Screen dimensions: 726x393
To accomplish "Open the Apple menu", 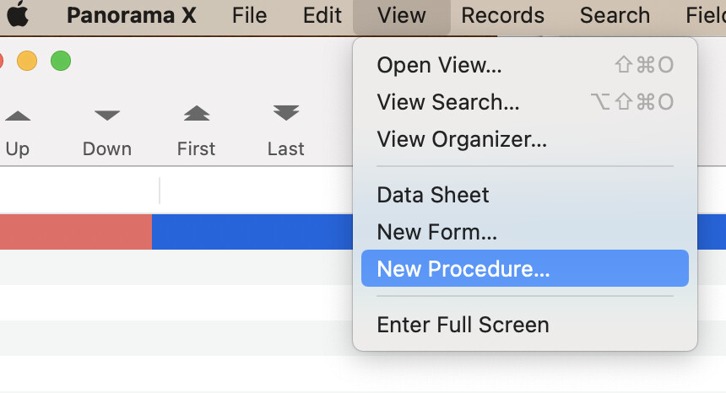I will tap(19, 15).
